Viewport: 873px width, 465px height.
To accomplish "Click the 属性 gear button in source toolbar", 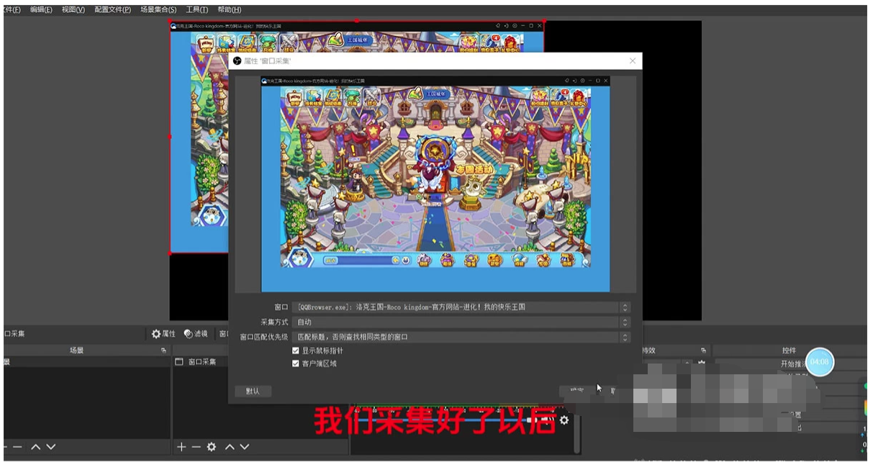I will pos(163,334).
